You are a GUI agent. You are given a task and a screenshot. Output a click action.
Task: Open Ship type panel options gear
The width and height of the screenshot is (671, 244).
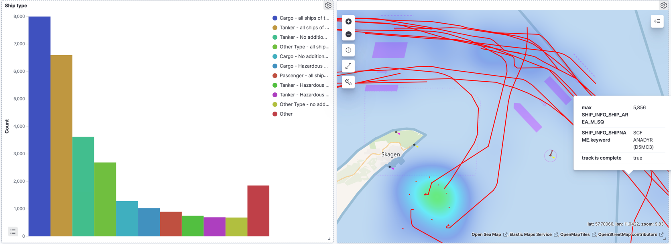[x=328, y=6]
